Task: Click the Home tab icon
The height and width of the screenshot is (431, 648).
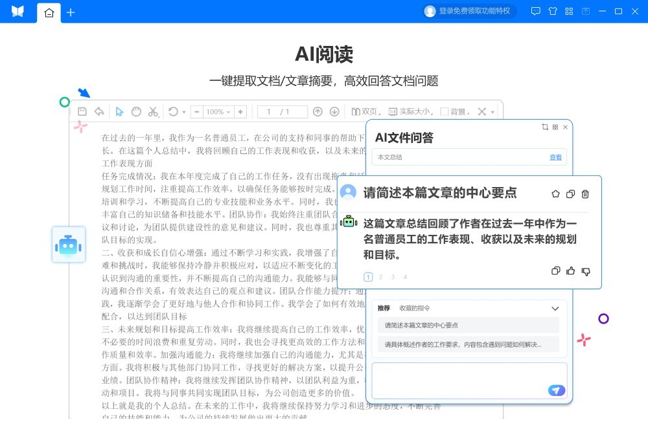Action: click(x=49, y=12)
